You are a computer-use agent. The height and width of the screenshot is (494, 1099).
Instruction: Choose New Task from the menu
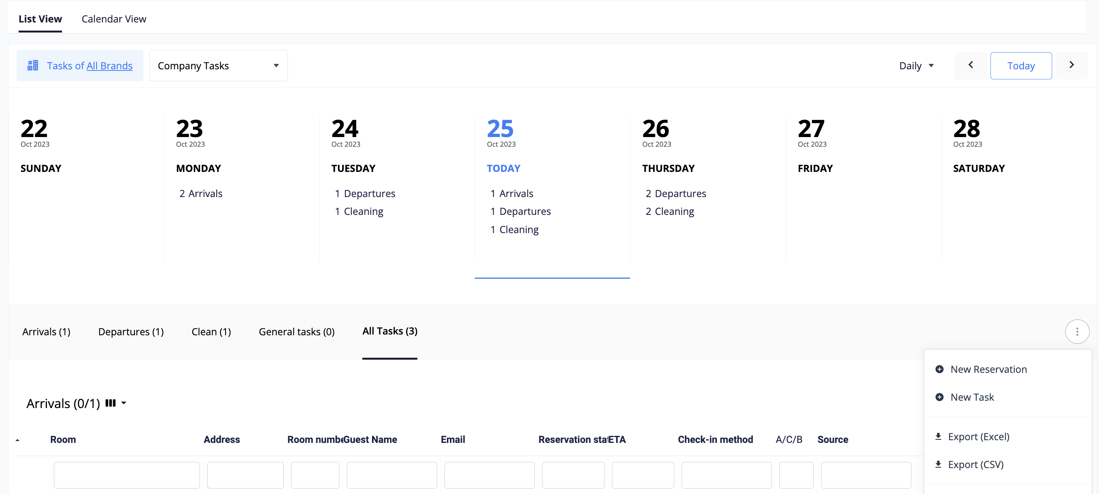(x=972, y=397)
